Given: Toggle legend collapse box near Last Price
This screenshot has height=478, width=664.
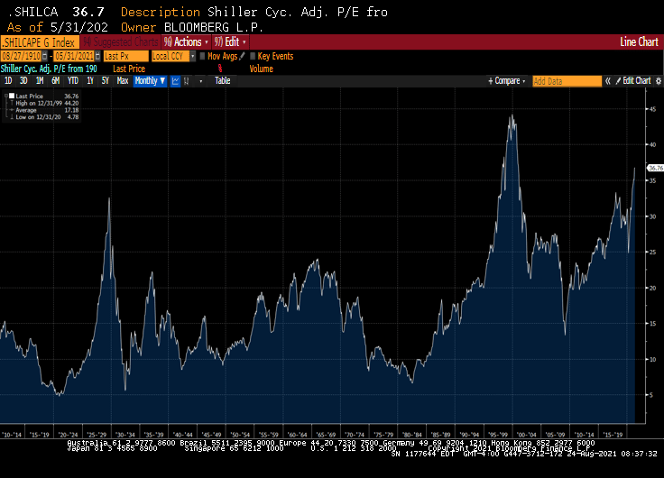Looking at the screenshot, I should [x=5, y=94].
